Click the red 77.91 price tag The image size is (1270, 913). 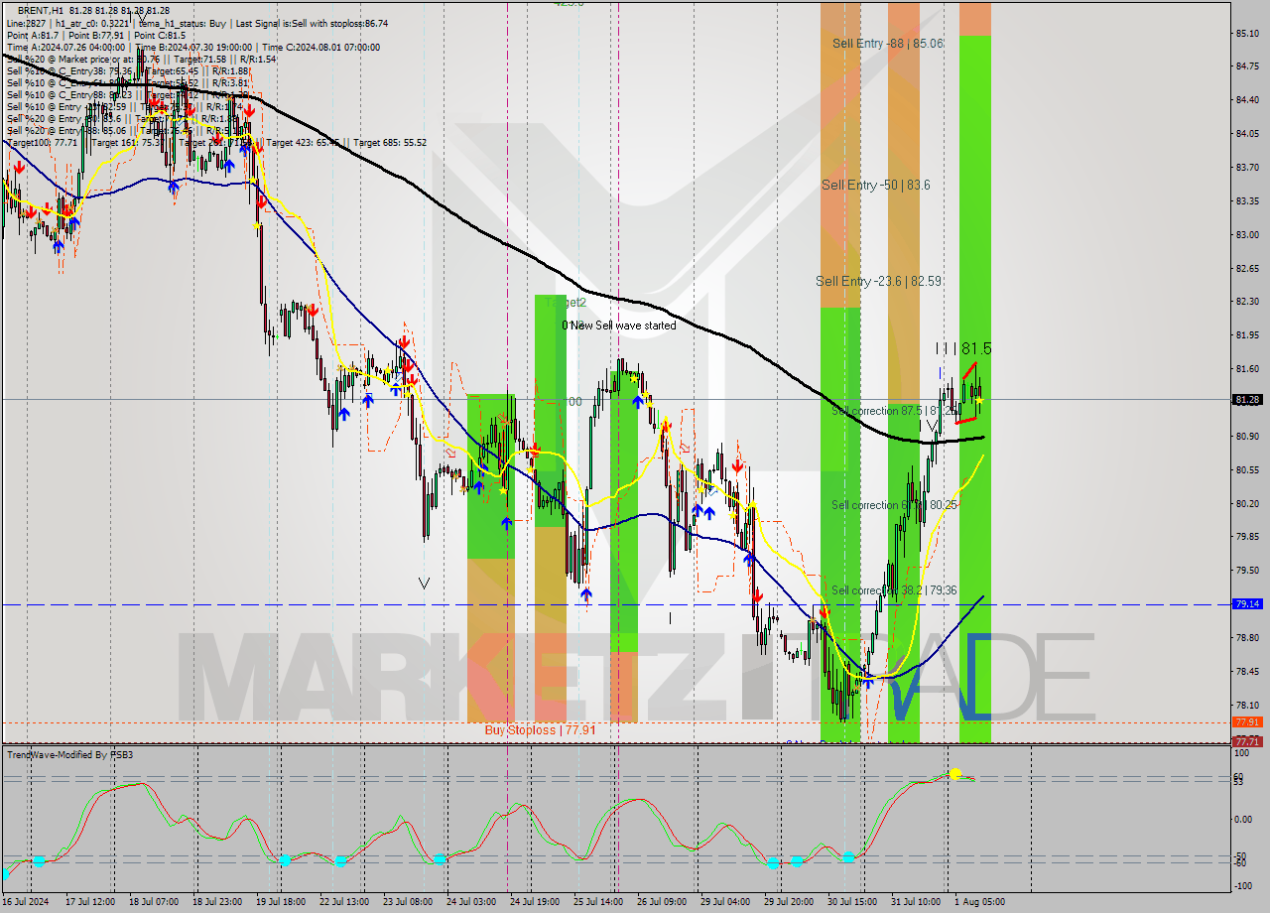1247,722
